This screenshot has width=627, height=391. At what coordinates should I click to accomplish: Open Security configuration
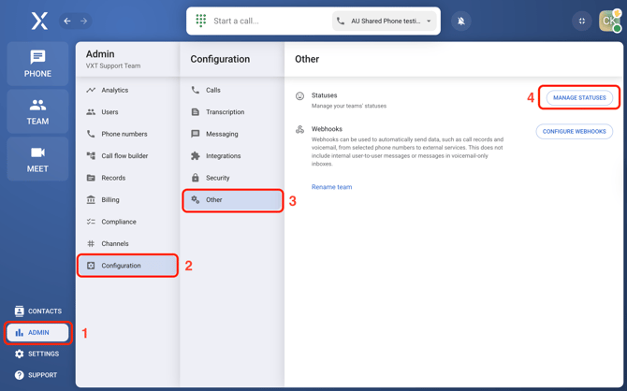pos(232,178)
